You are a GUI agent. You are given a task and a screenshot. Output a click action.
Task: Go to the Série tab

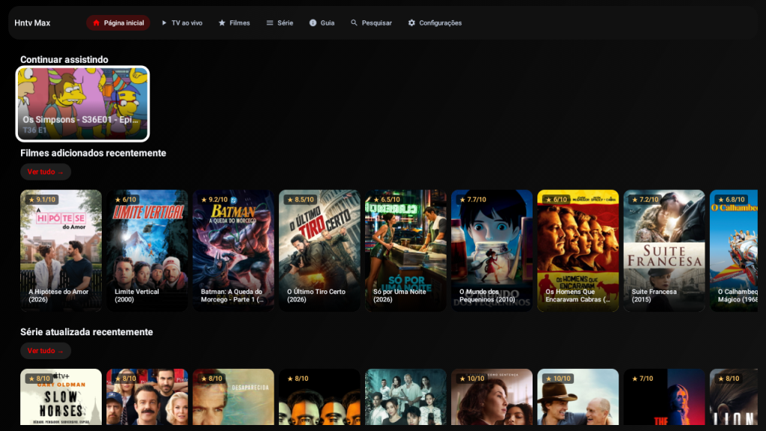coord(280,23)
